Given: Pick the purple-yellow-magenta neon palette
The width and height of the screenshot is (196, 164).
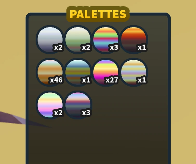Looking at the screenshot, I should point(106,72).
